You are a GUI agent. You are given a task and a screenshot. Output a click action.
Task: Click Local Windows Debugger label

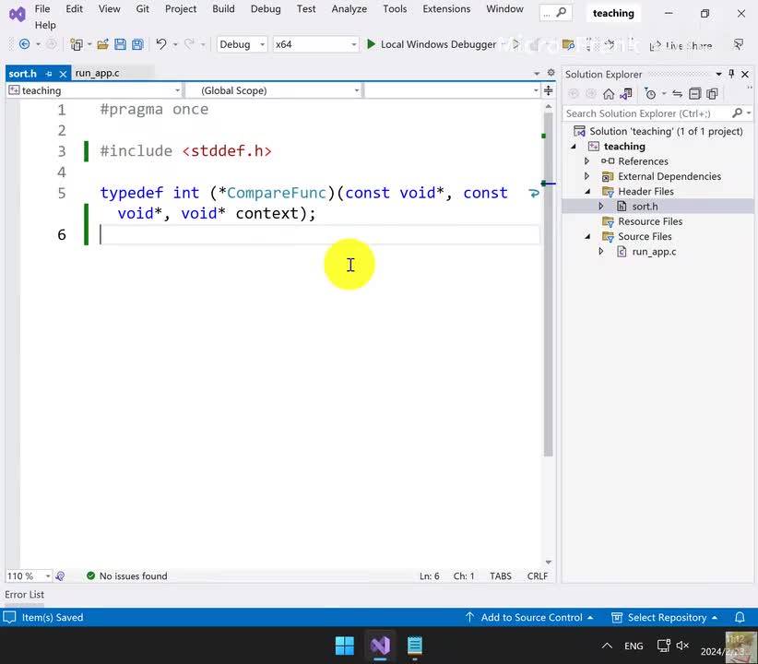pos(438,44)
